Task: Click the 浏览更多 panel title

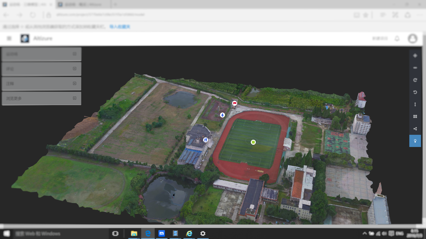Action: click(14, 98)
